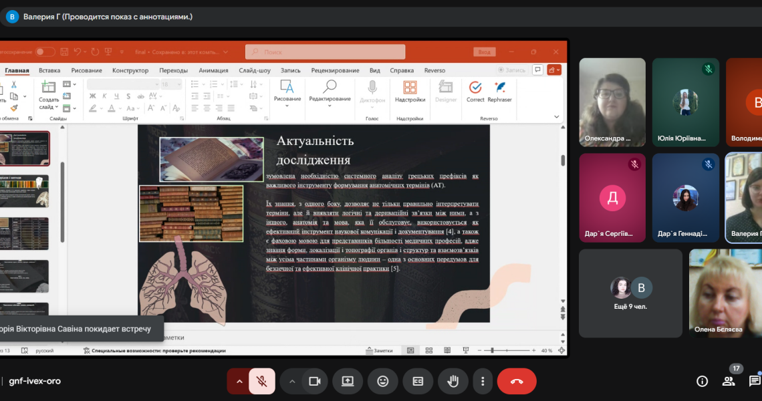The image size is (762, 401).
Task: Adjust the PowerPoint zoom slider
Action: (493, 350)
